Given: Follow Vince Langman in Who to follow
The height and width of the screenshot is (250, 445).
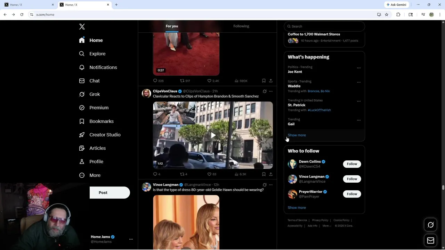Looking at the screenshot, I should [x=352, y=179].
